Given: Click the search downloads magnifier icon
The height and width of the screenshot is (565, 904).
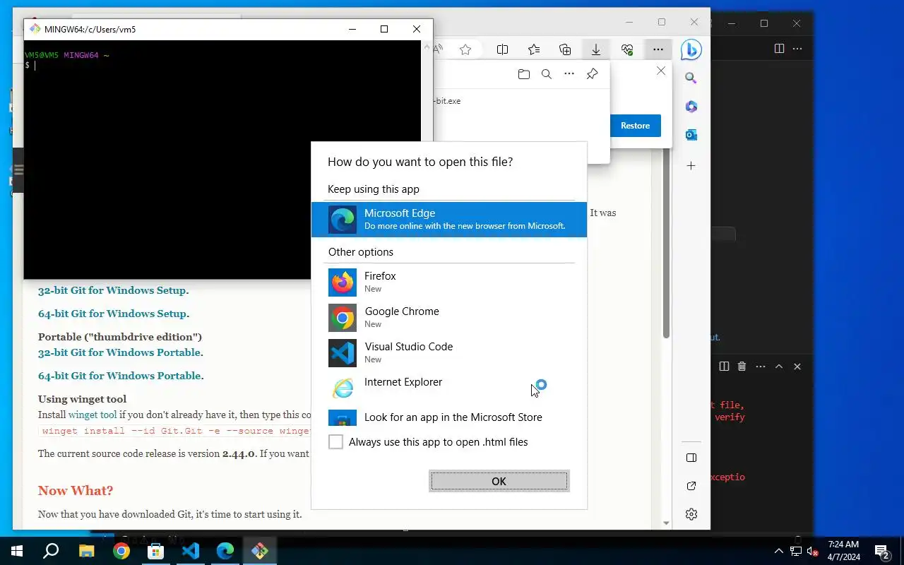Looking at the screenshot, I should coord(546,73).
